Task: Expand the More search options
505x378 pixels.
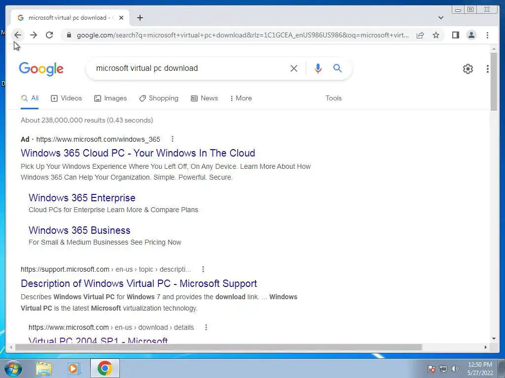Action: pyautogui.click(x=241, y=98)
